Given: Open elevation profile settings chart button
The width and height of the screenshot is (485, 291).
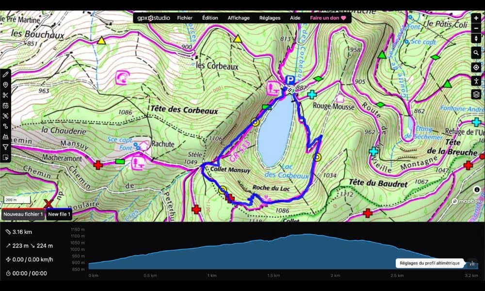Looking at the screenshot, I should tap(471, 264).
